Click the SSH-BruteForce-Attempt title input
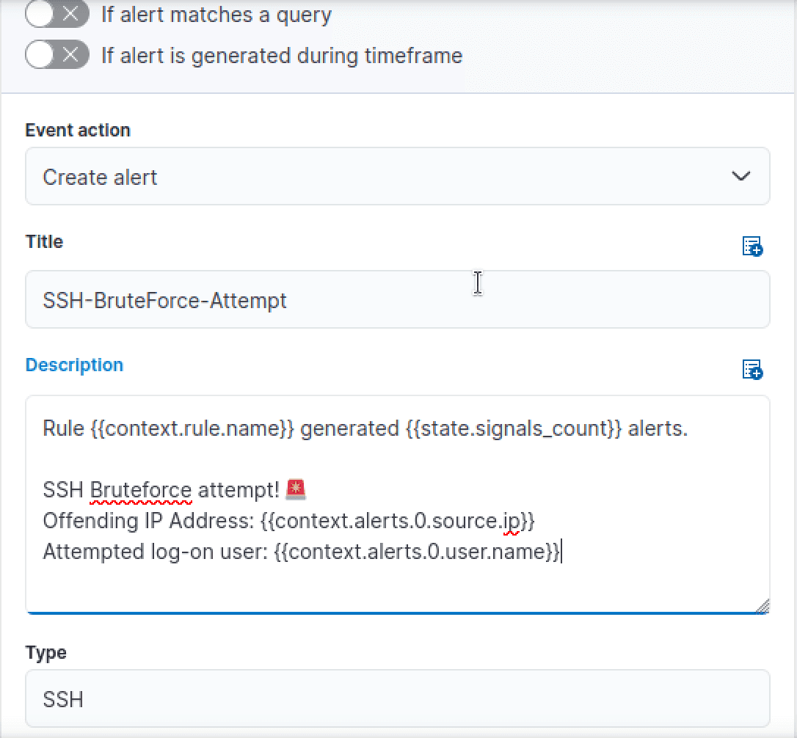Image resolution: width=797 pixels, height=738 pixels. click(x=398, y=299)
